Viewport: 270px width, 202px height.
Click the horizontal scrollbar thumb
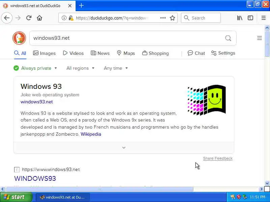point(100,189)
